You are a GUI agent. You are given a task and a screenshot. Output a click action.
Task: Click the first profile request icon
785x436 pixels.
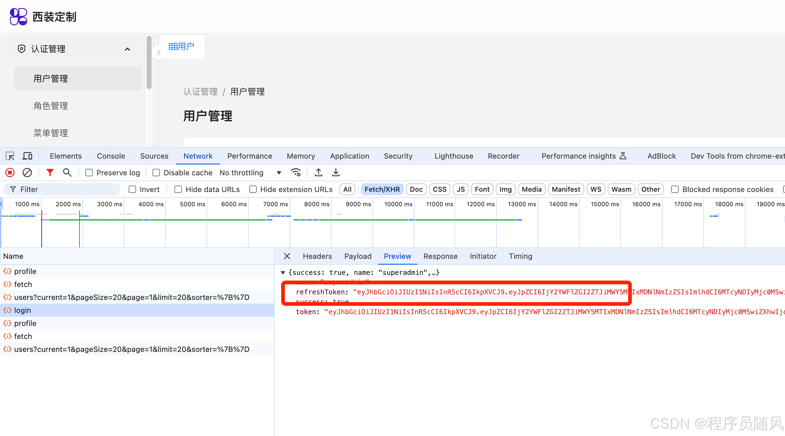[7, 271]
